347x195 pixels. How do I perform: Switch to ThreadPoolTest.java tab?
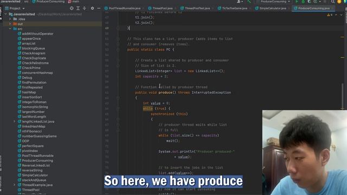(197, 9)
